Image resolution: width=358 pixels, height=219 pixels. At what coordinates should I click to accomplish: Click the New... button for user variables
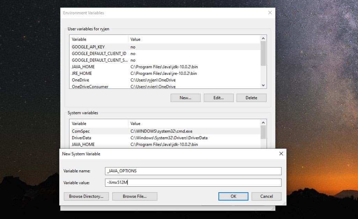[x=185, y=97]
